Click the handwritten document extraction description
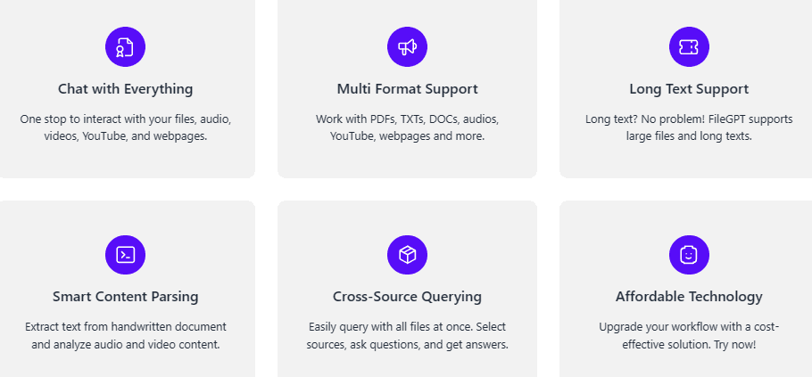 125,336
